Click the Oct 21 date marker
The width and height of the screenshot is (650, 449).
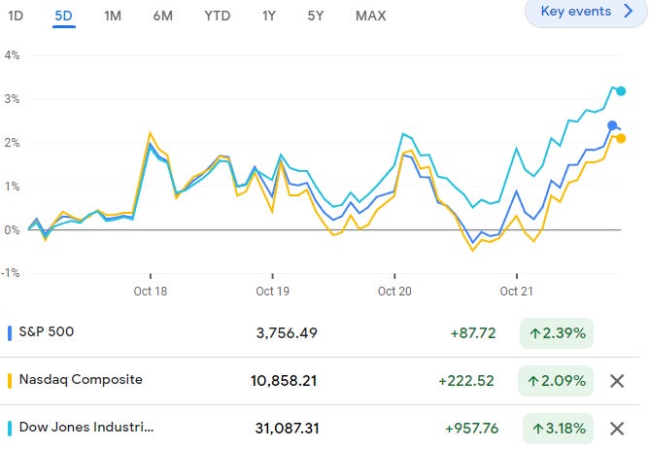pos(517,291)
